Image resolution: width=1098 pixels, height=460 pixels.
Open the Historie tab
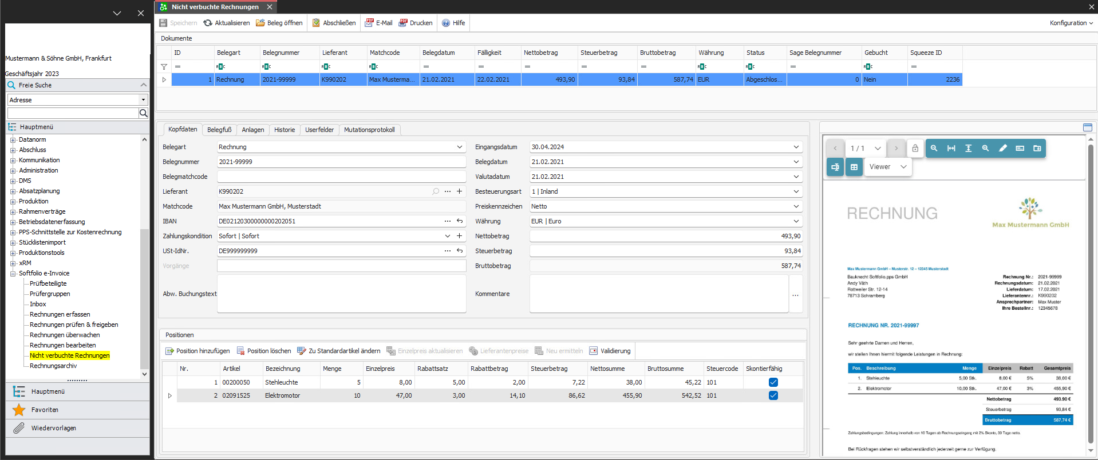click(285, 130)
